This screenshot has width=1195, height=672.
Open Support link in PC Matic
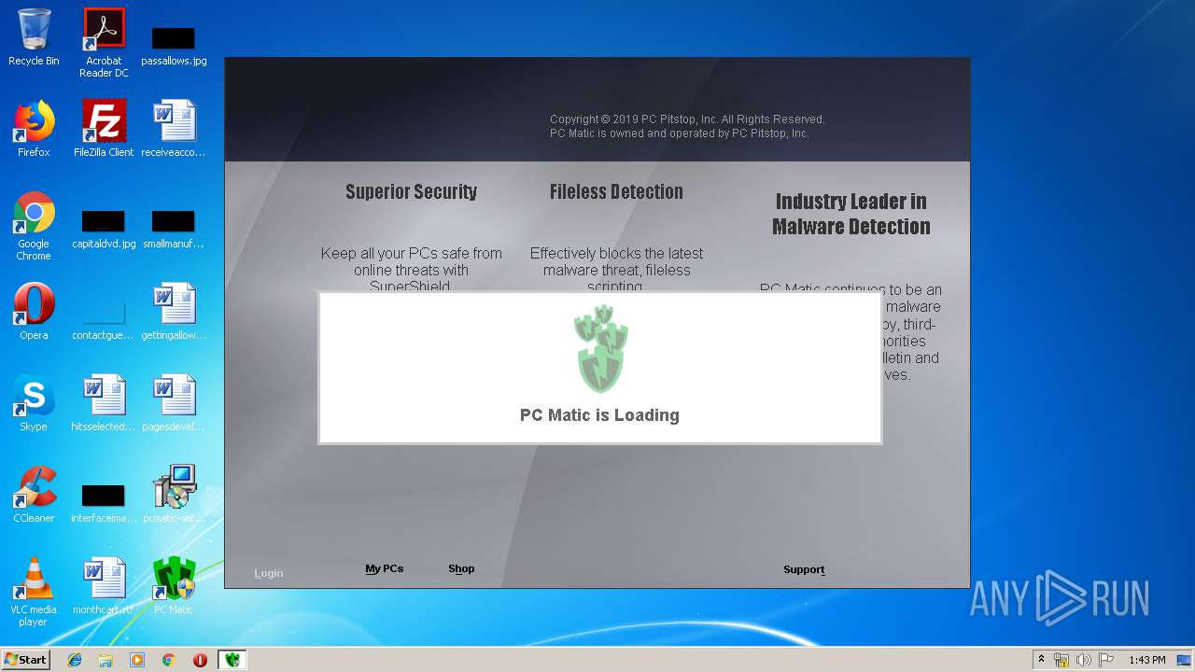click(x=804, y=569)
